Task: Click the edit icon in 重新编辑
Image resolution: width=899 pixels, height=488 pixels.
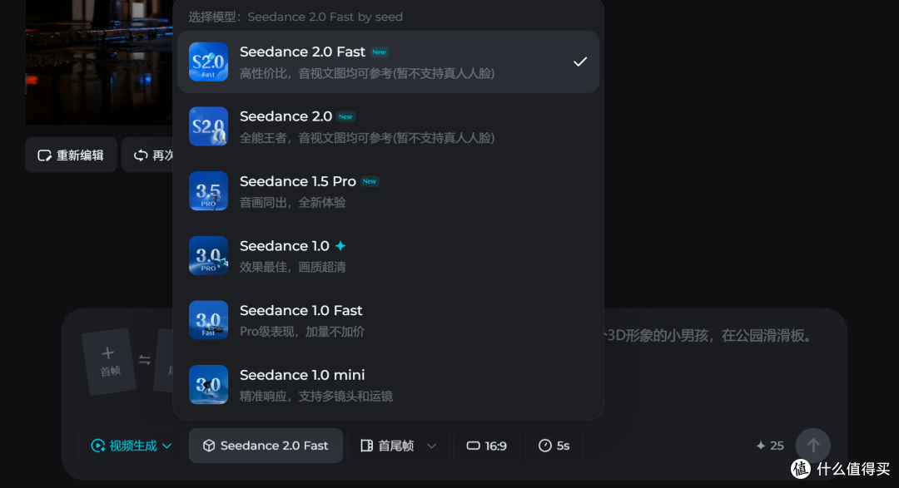Action: coord(44,155)
